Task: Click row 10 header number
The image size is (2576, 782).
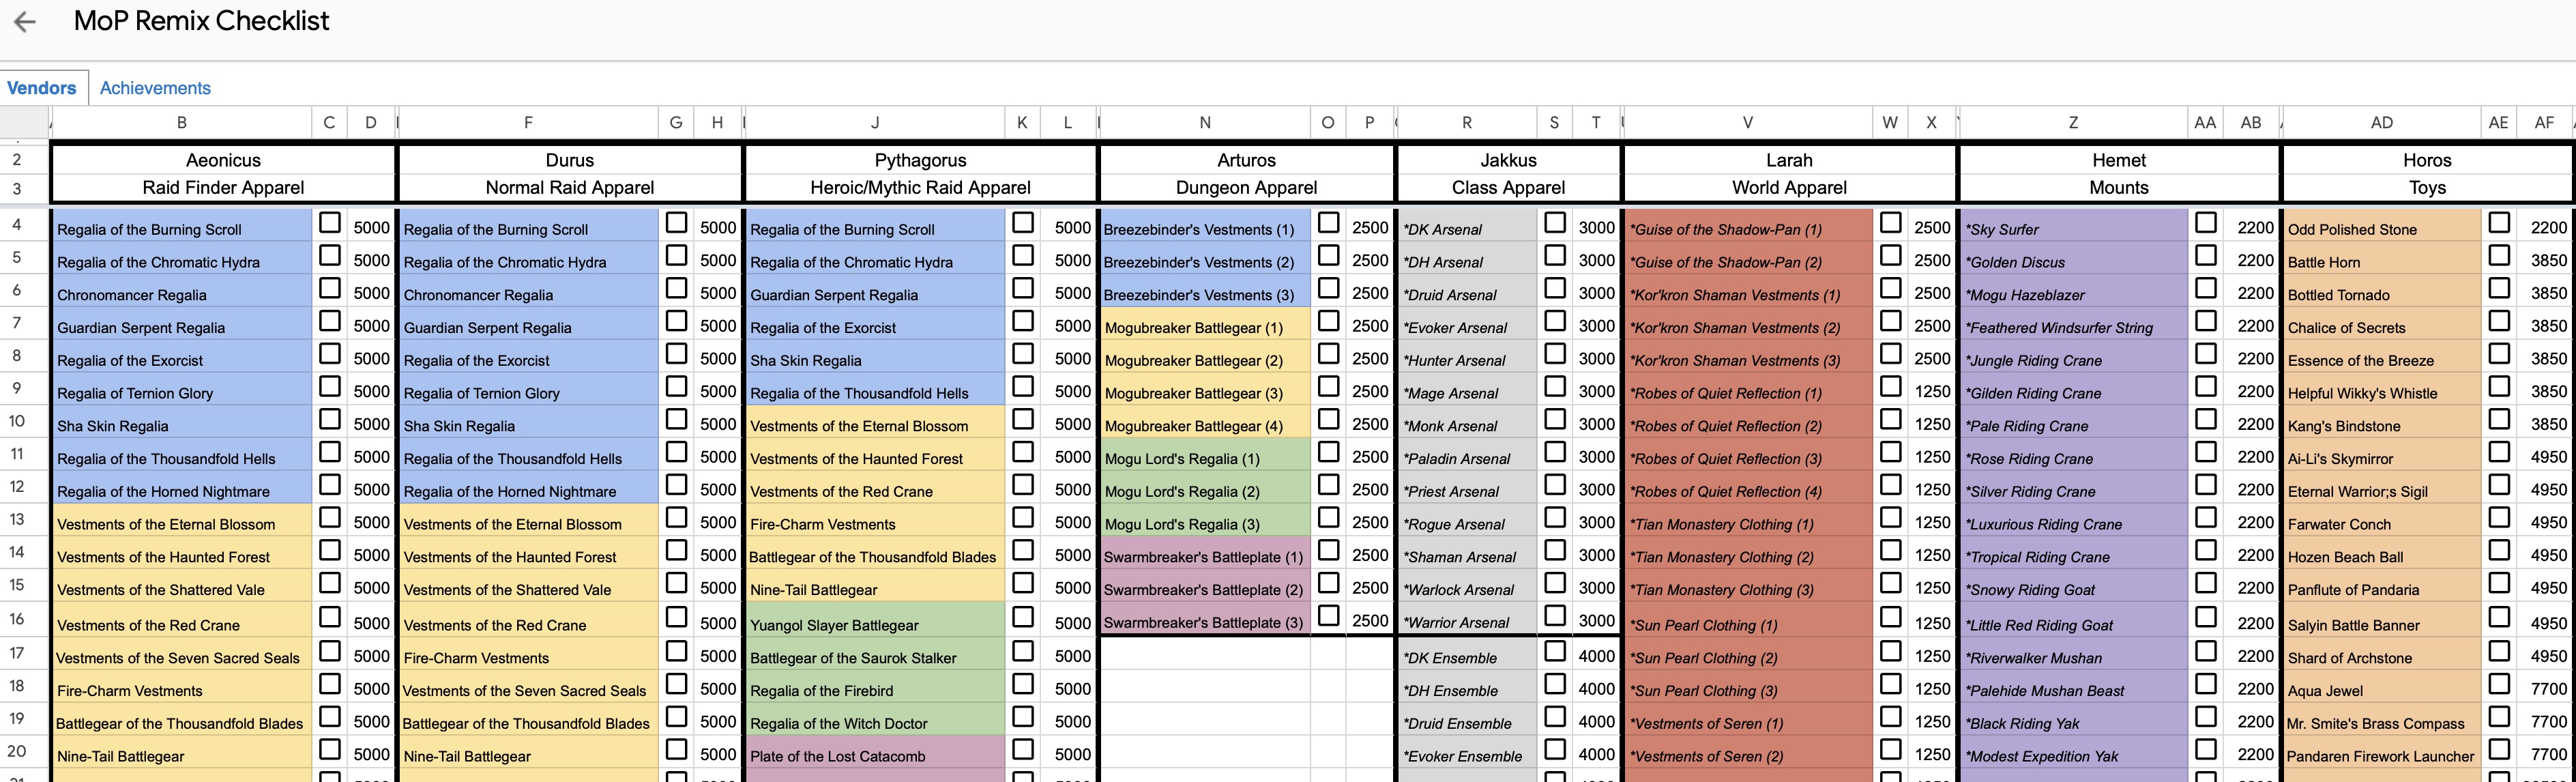Action: (17, 421)
